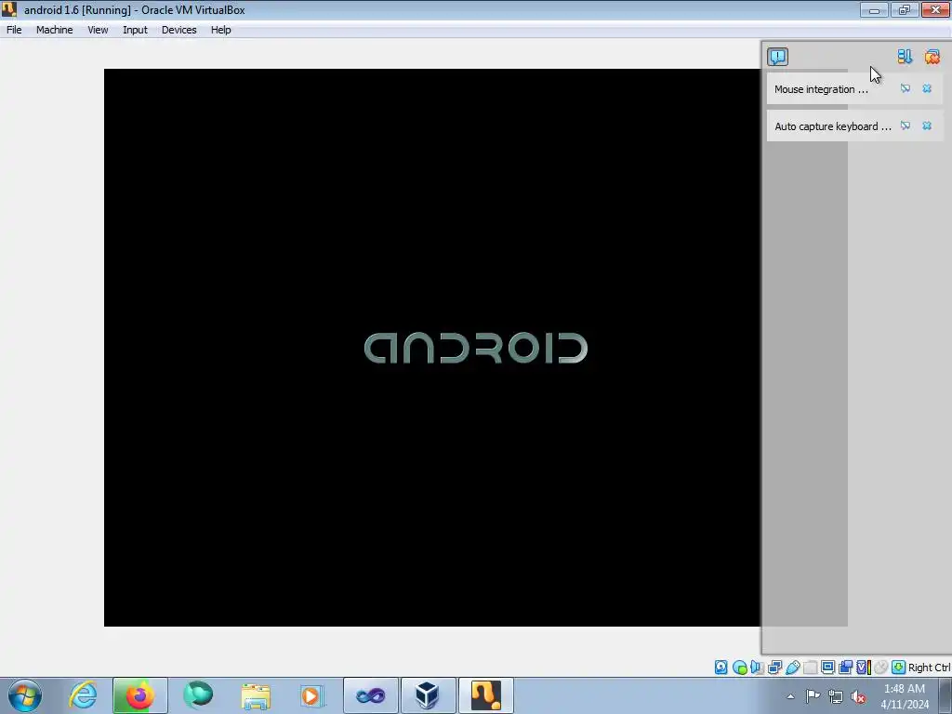952x714 pixels.
Task: Click the Show desktop strip
Action: coord(945,695)
